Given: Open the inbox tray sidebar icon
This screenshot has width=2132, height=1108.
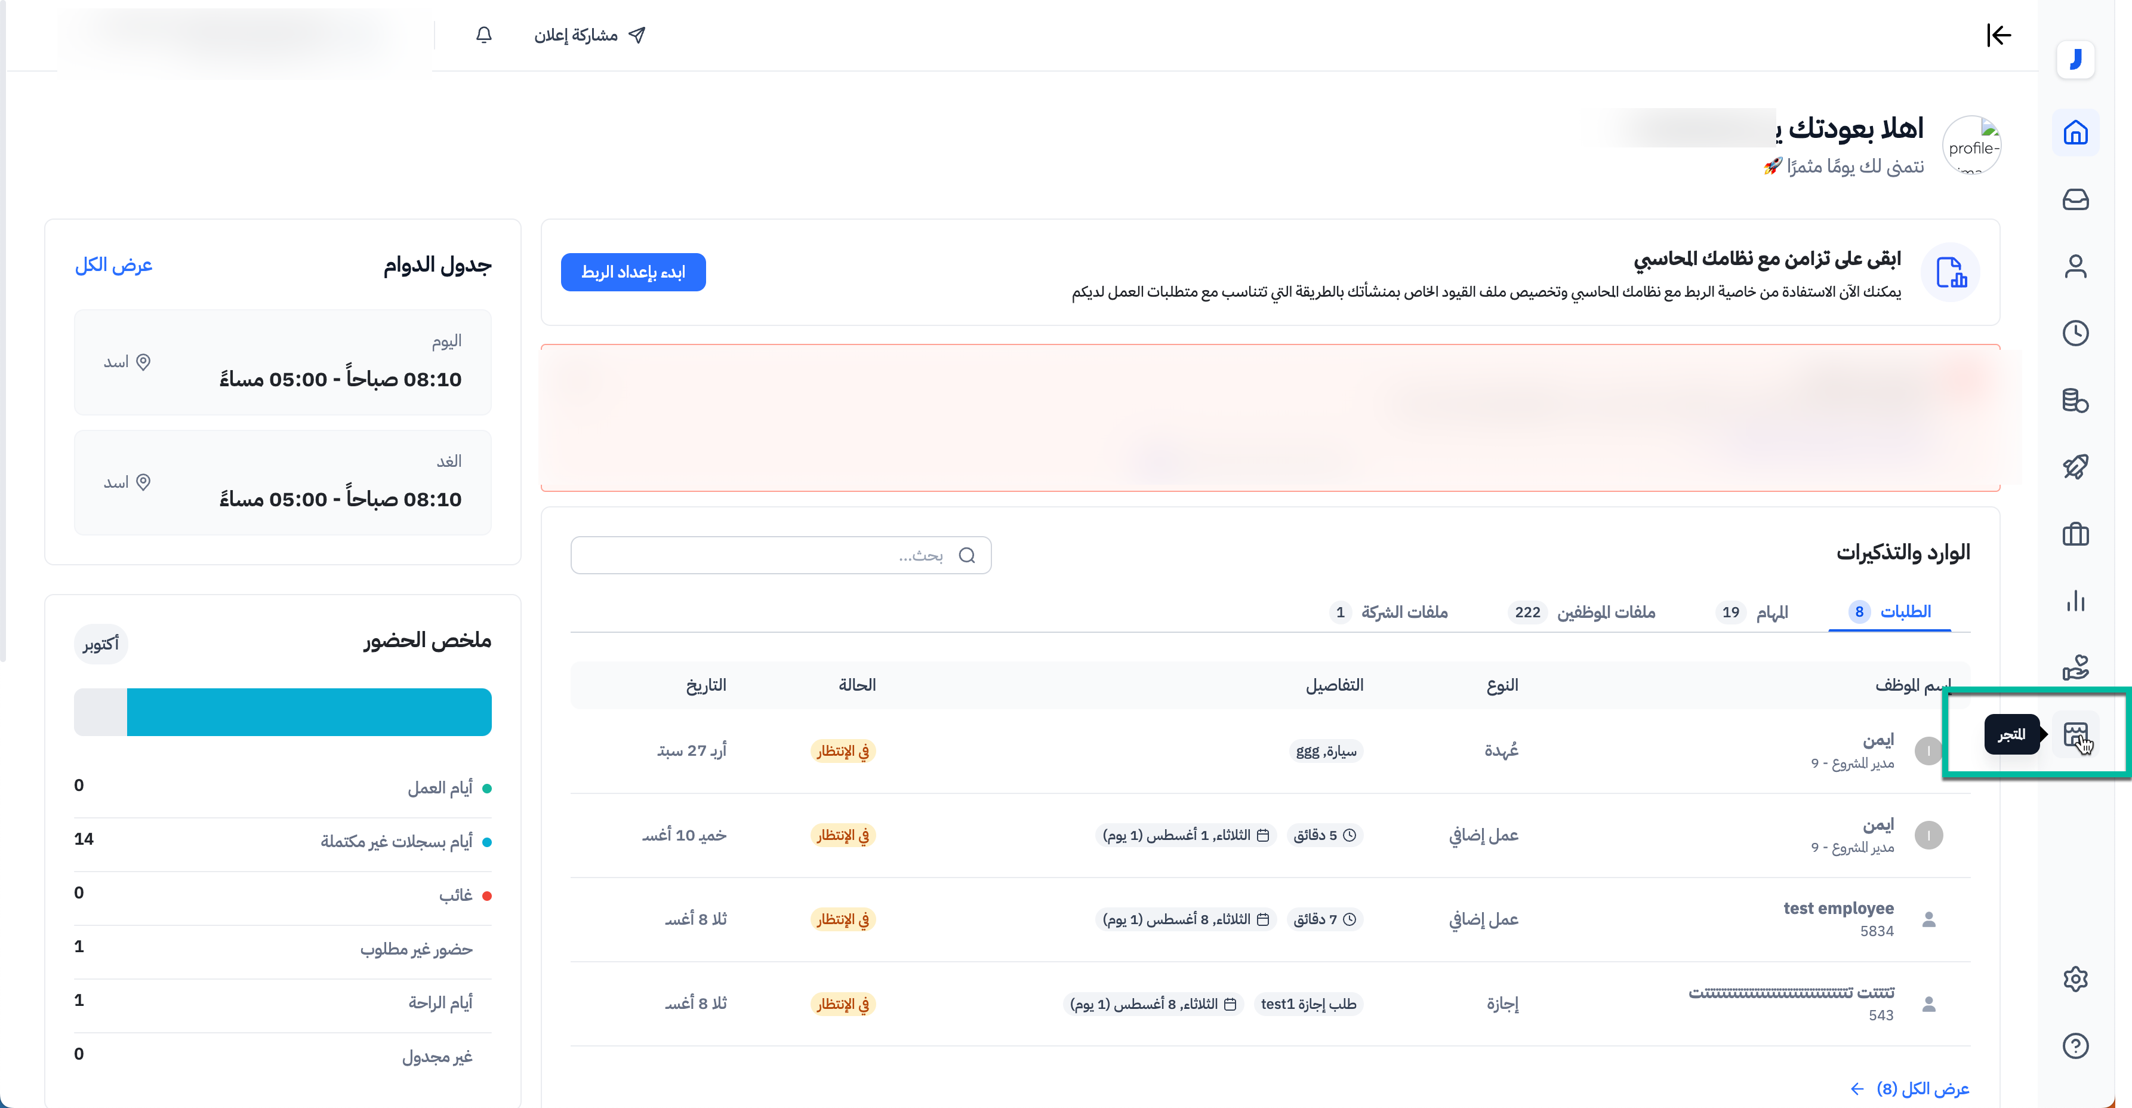Looking at the screenshot, I should coord(2075,199).
